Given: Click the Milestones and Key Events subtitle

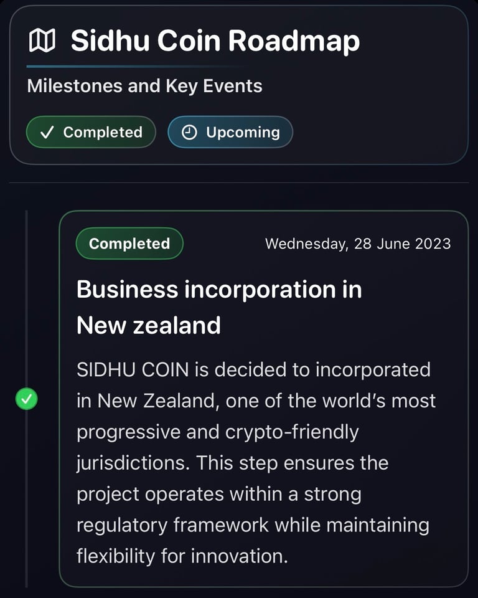Looking at the screenshot, I should point(144,86).
